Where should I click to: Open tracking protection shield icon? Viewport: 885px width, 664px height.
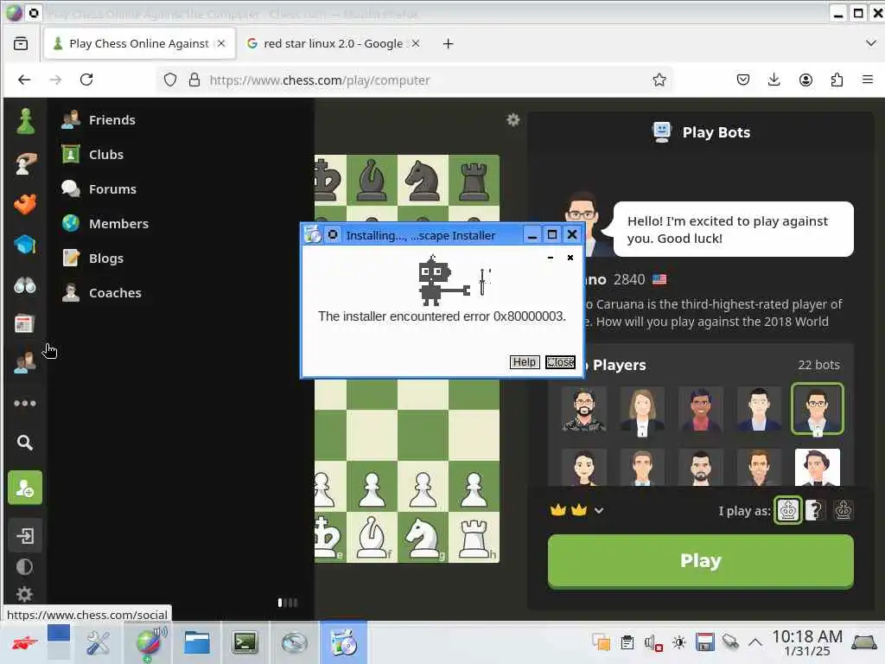(170, 80)
